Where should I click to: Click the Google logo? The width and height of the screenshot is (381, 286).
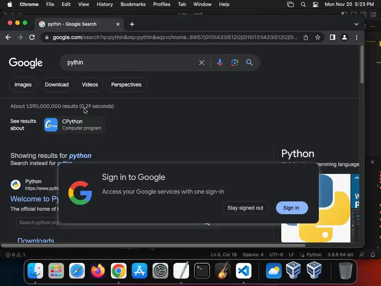[26, 63]
